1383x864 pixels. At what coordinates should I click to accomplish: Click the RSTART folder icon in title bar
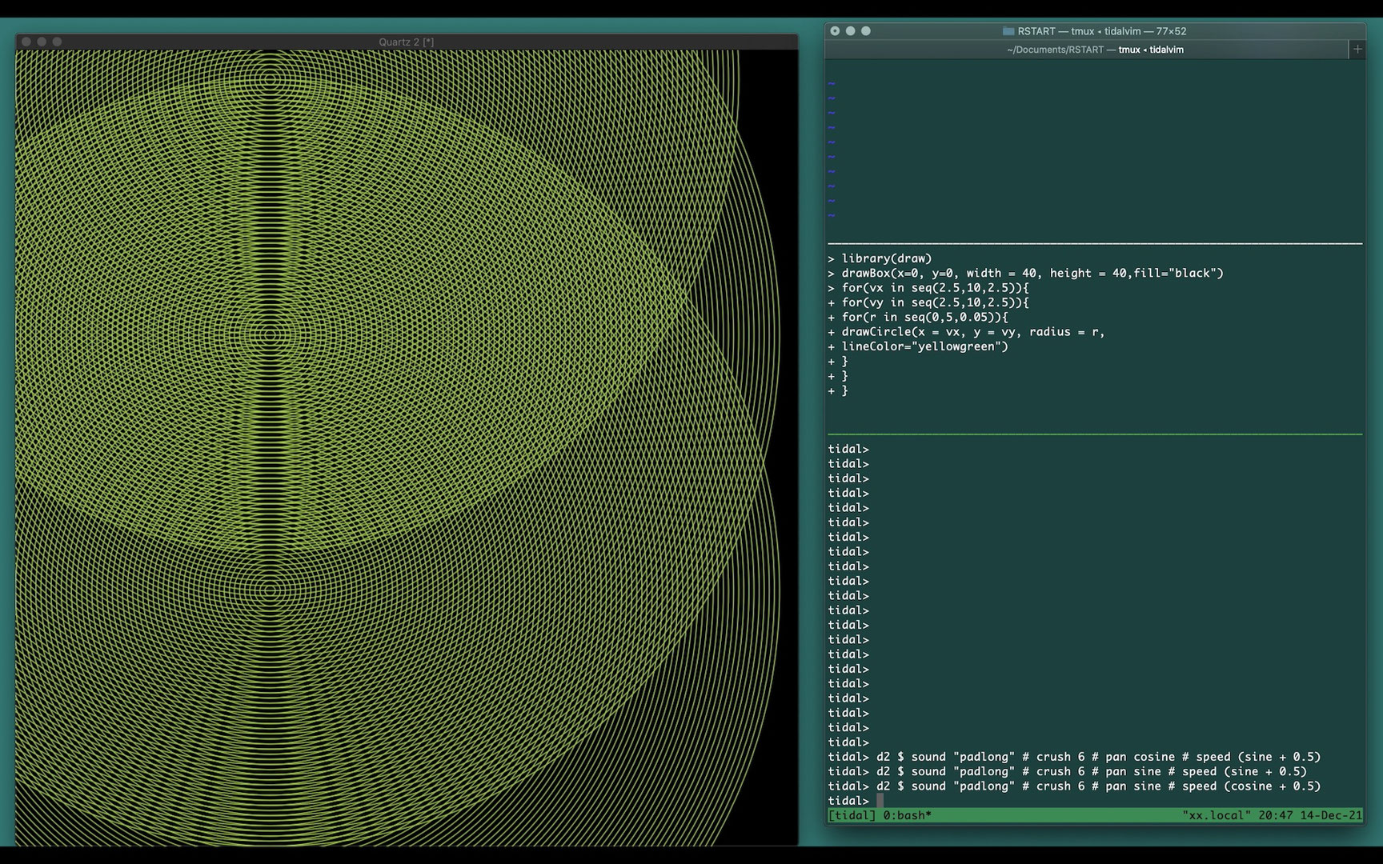point(1008,31)
